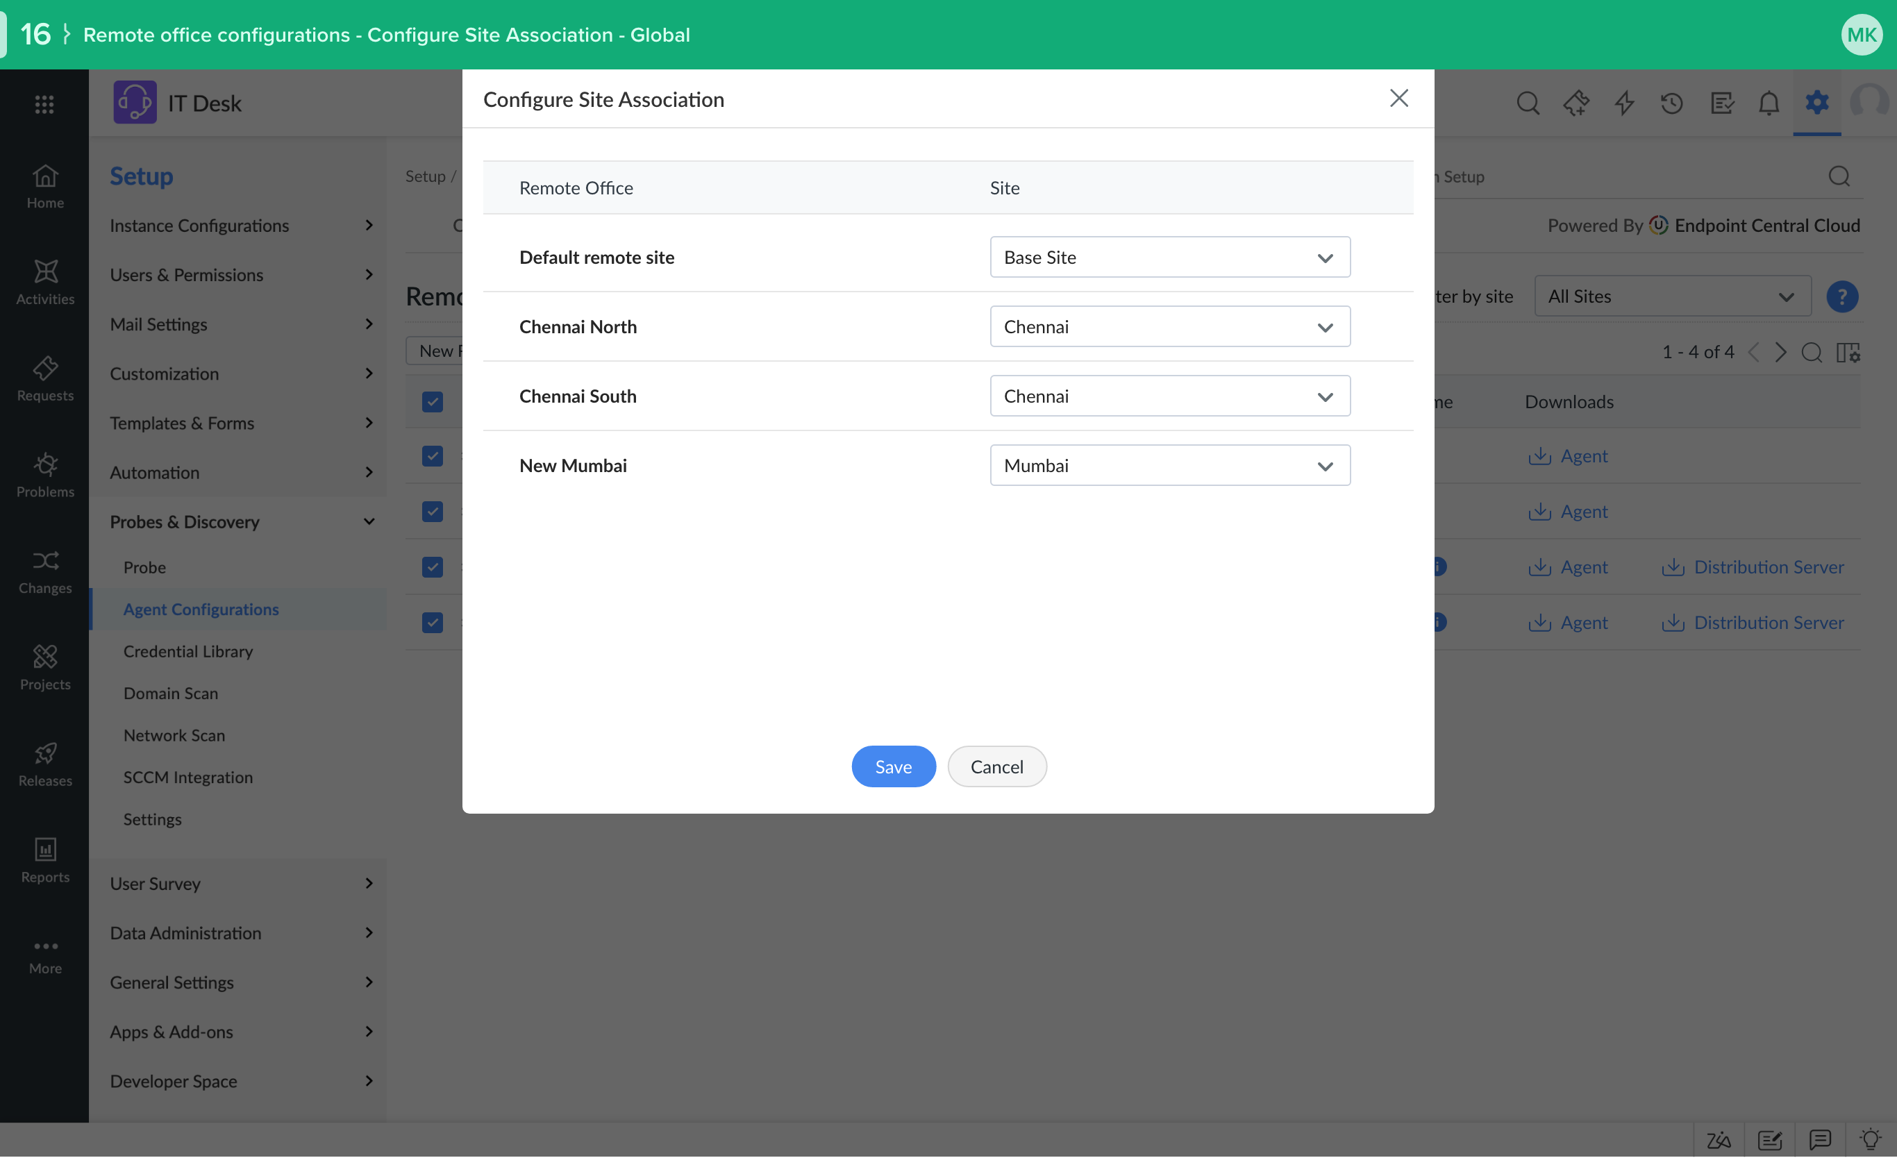Open Projects module in sidebar

44,668
